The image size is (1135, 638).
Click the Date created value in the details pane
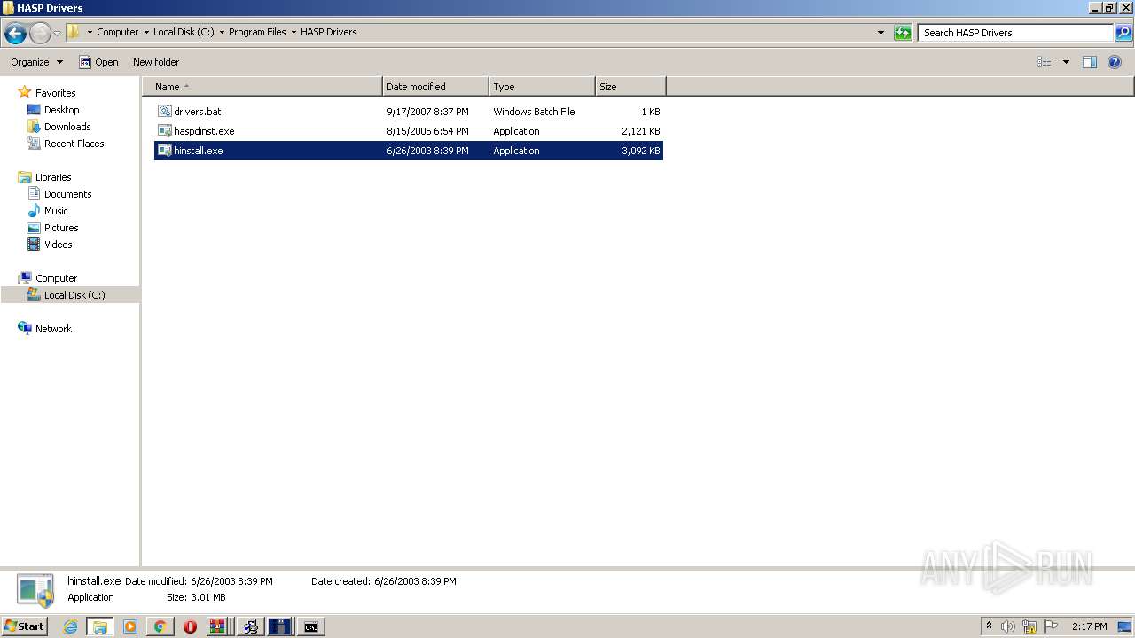415,581
